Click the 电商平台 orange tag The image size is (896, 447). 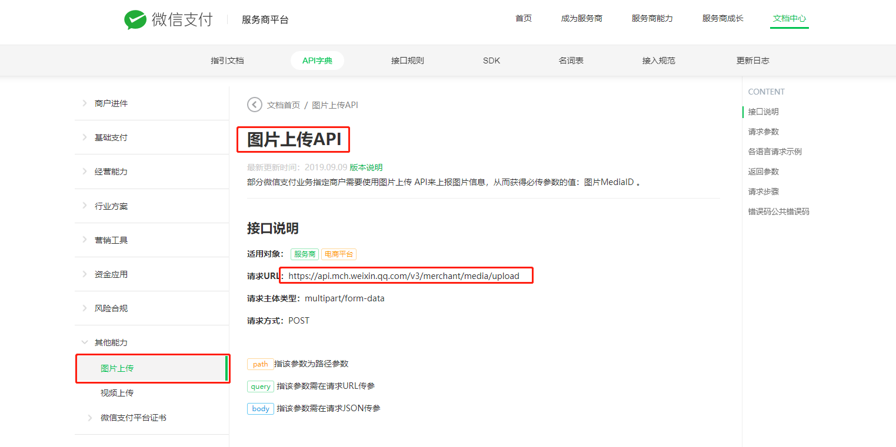pyautogui.click(x=339, y=254)
